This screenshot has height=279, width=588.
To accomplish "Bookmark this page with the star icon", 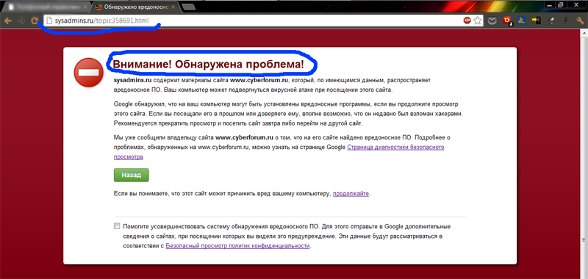I will click(477, 21).
